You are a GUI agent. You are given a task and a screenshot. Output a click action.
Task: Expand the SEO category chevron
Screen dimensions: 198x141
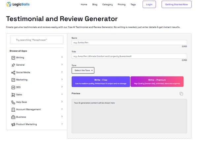(x=62, y=87)
